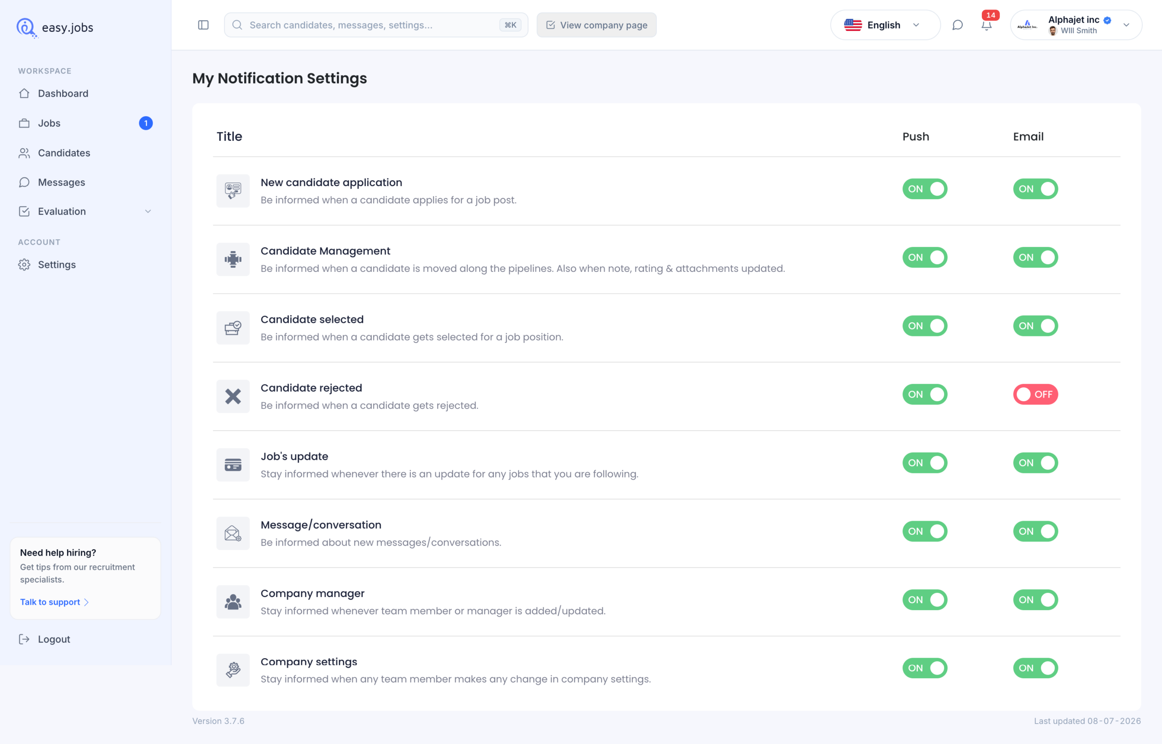Disable Email for Company settings

point(1035,668)
